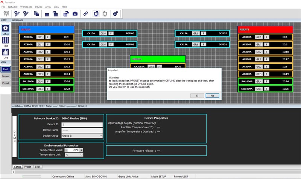Click the Find view button
The image size is (301, 179).
6,69
